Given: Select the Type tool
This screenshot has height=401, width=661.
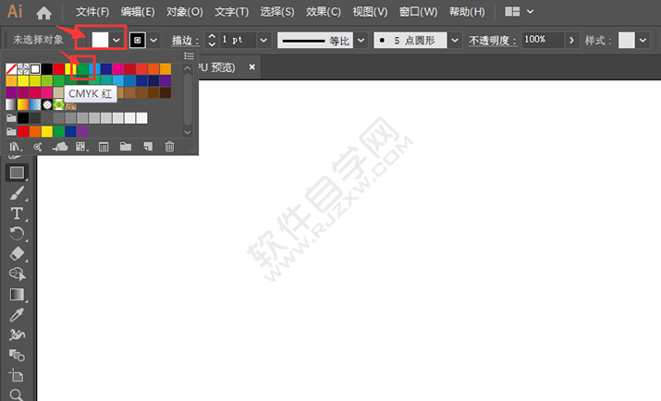Looking at the screenshot, I should pos(17,213).
